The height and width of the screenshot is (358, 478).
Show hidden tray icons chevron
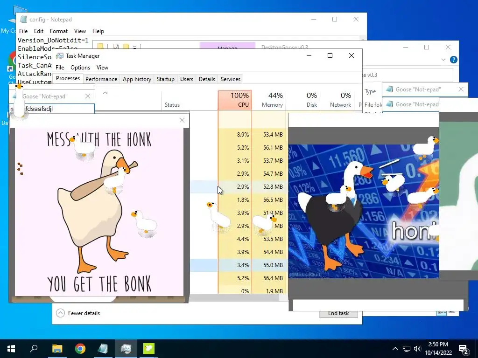pos(395,349)
